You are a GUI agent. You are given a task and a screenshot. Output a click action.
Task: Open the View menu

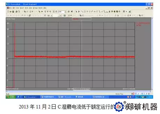tap(18, 8)
